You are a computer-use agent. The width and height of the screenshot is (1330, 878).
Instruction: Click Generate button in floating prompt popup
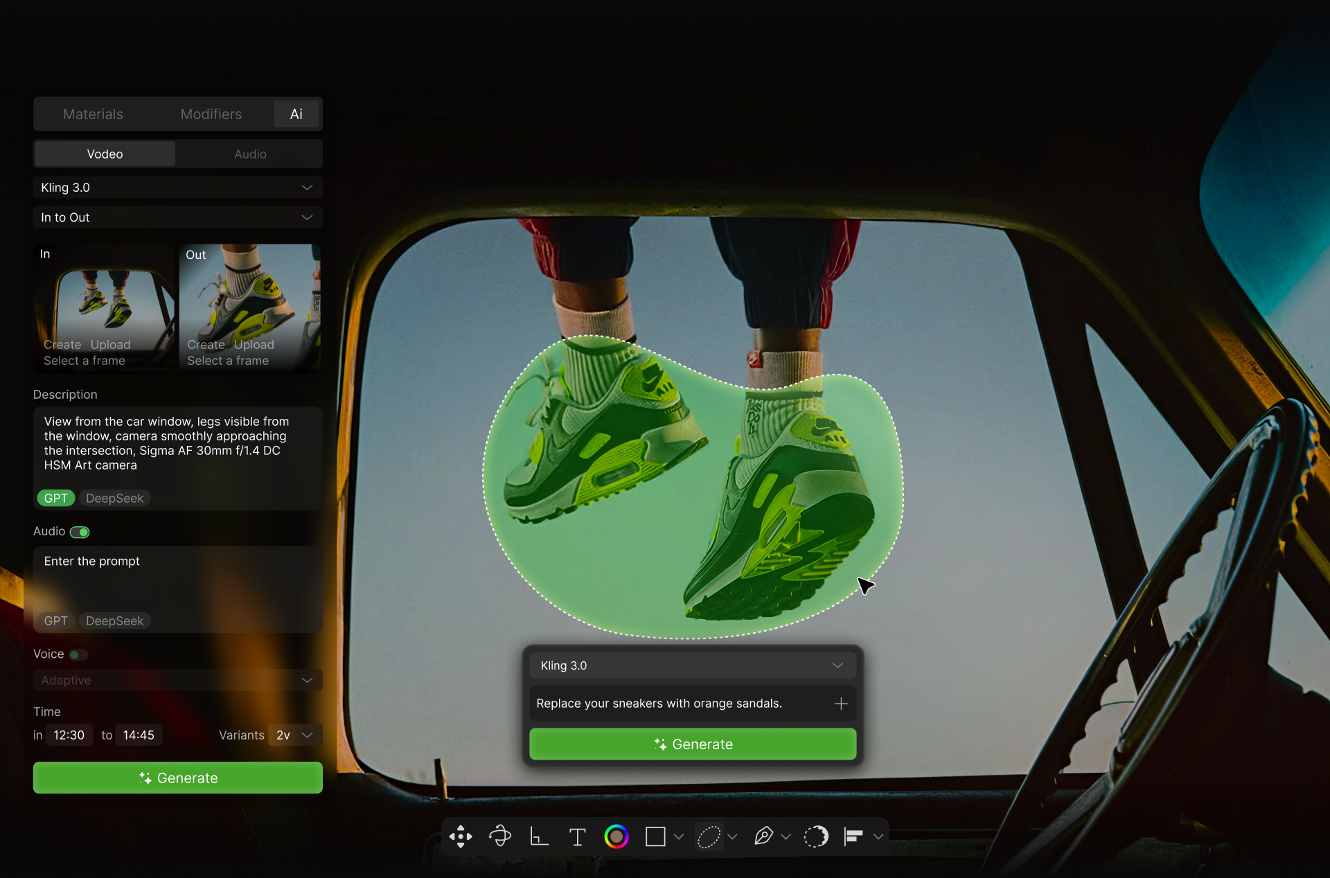pyautogui.click(x=693, y=744)
